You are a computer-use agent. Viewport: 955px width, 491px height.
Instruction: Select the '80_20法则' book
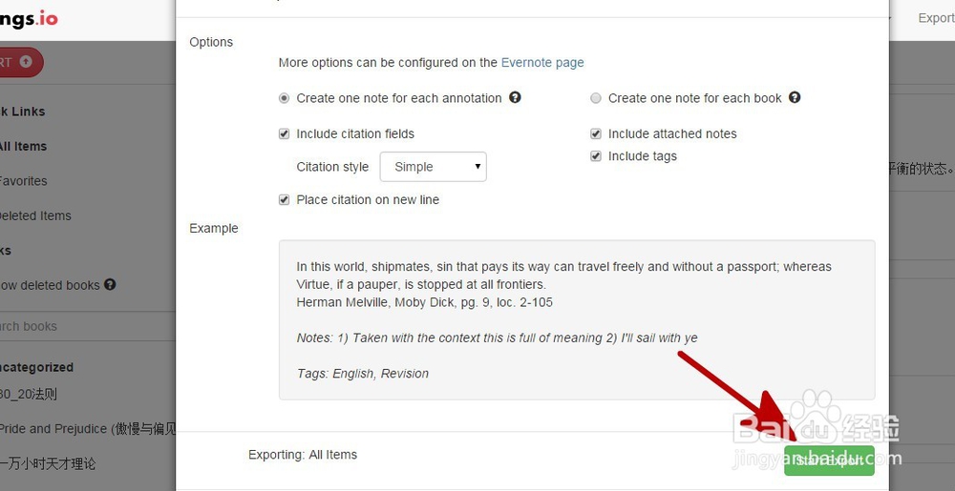(29, 394)
